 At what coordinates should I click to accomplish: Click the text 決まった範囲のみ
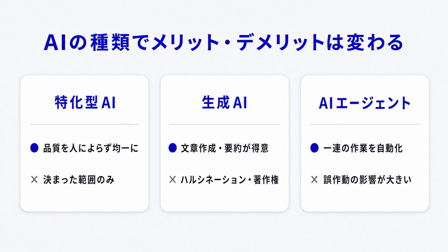point(79,180)
